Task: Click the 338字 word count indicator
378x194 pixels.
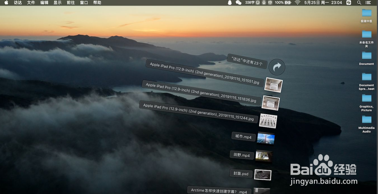Action: click(x=250, y=2)
